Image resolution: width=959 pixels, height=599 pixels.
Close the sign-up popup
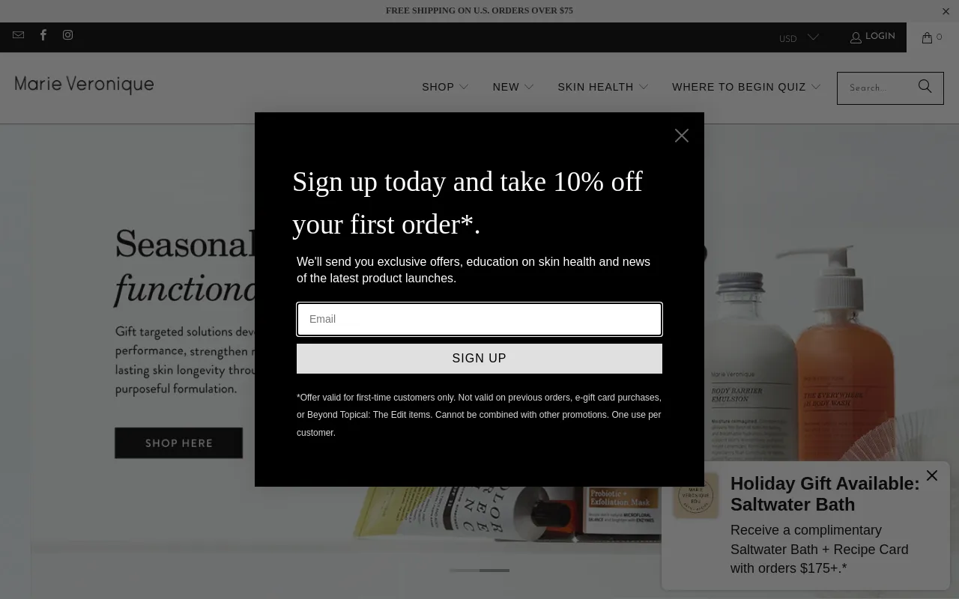tap(681, 136)
